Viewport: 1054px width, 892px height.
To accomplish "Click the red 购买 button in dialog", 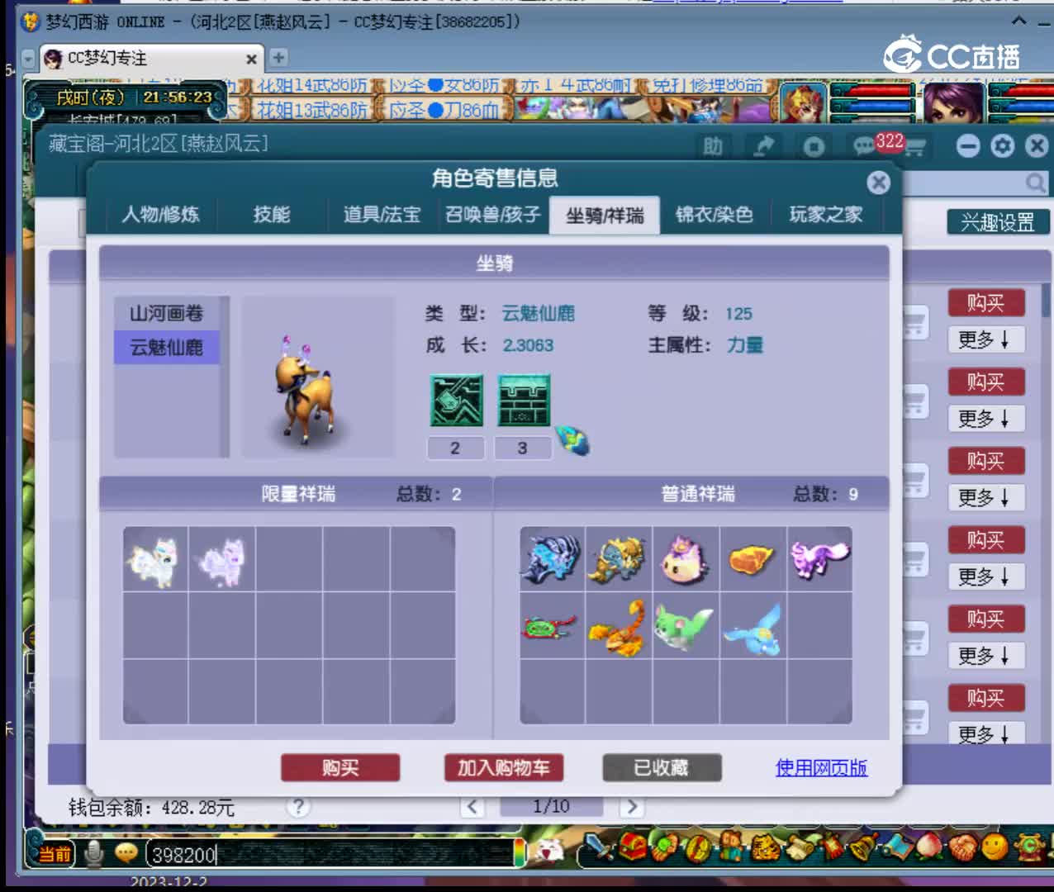I will 340,768.
